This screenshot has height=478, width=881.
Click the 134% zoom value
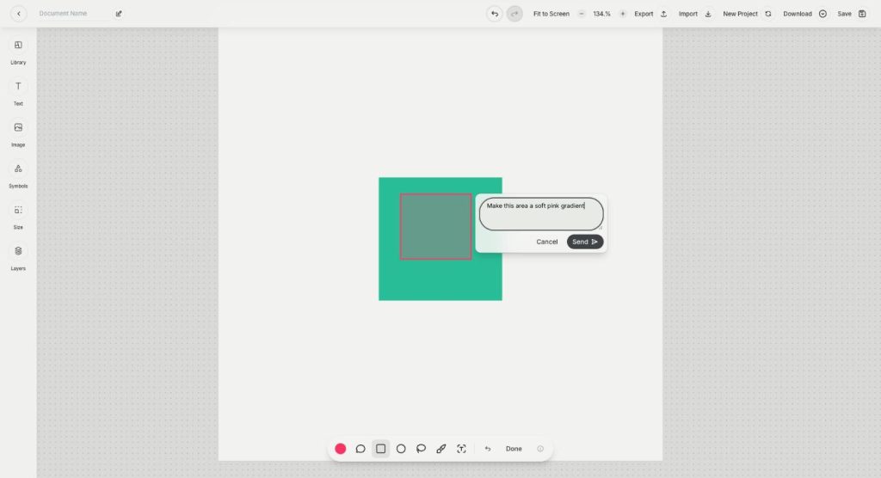(601, 14)
